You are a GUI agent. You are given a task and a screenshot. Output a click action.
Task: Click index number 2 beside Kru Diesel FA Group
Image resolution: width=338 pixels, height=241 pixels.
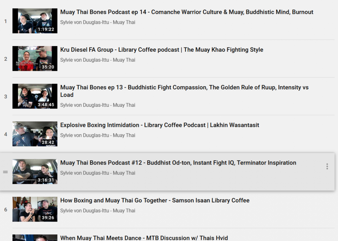pos(6,59)
